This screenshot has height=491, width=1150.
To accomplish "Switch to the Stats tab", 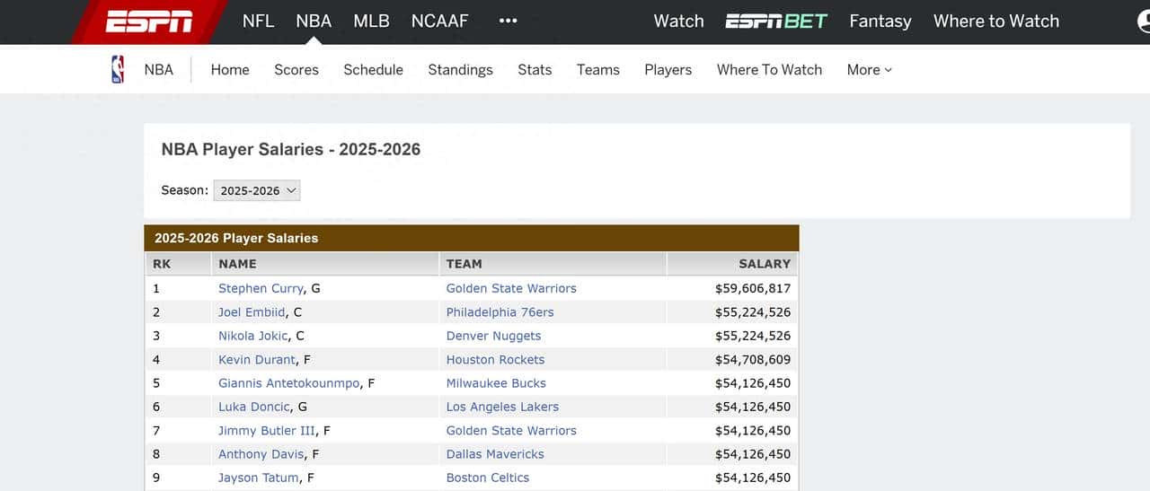I will [535, 69].
